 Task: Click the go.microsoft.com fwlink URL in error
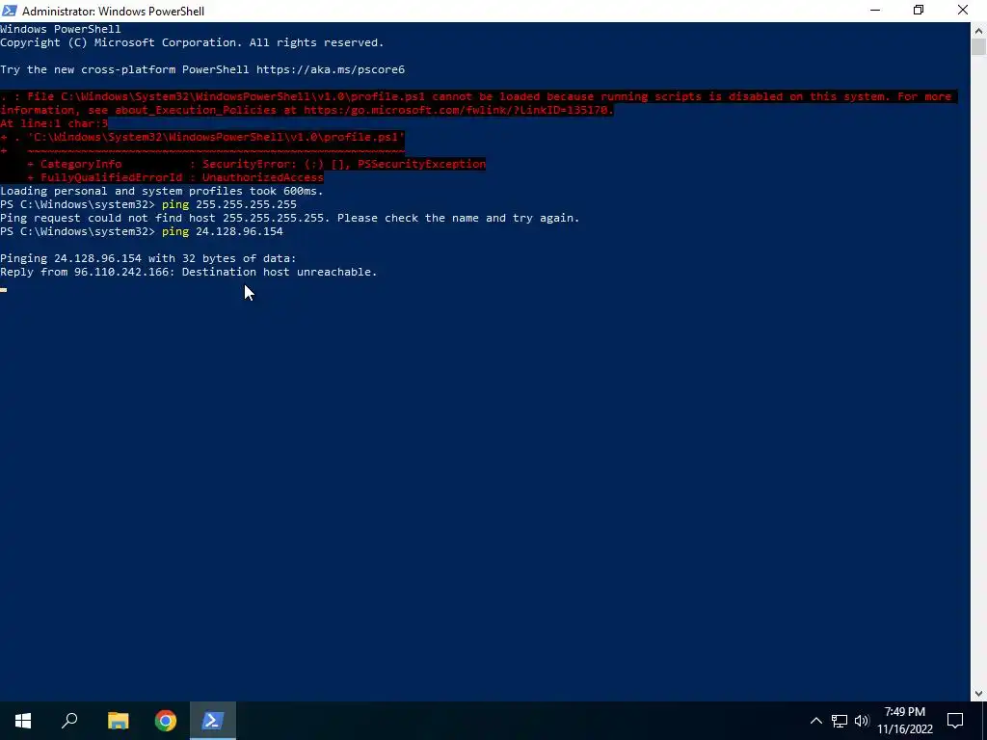click(x=458, y=110)
